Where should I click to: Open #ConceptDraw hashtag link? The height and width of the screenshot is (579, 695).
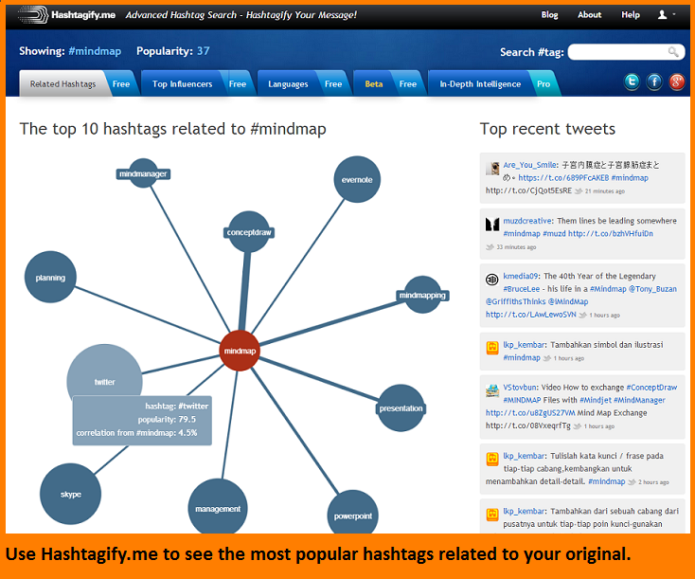coord(651,388)
